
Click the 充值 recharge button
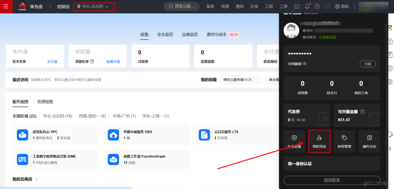(x=368, y=64)
